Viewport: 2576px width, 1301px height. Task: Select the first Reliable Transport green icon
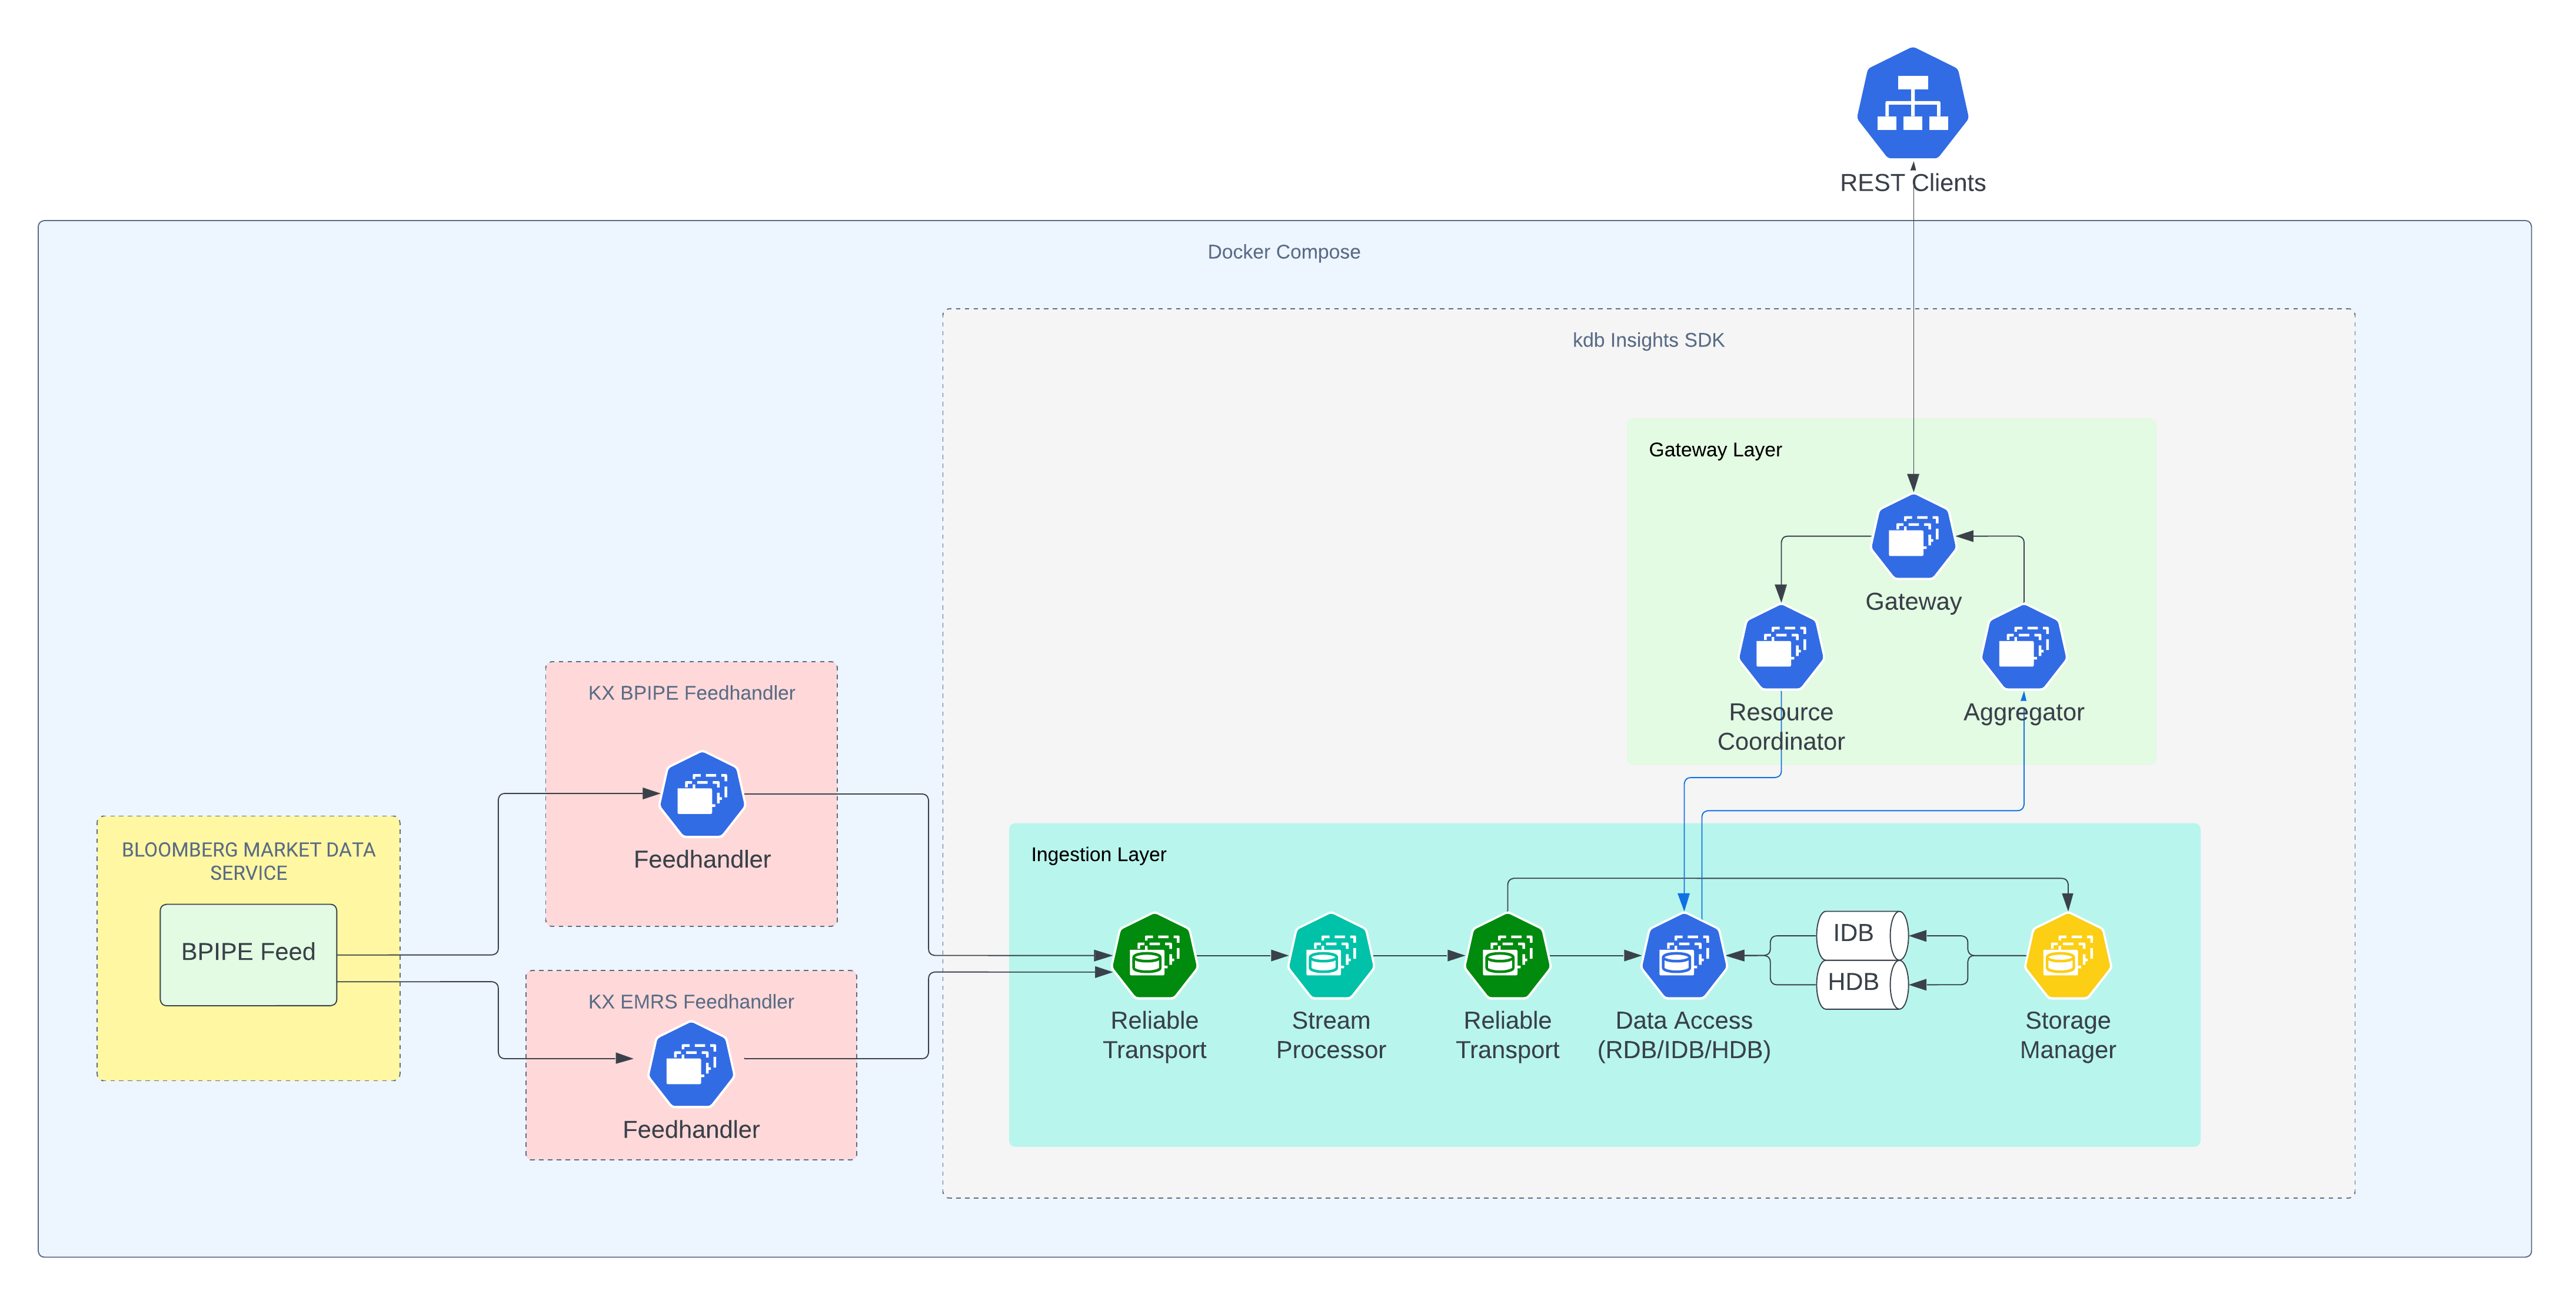pos(1154,955)
